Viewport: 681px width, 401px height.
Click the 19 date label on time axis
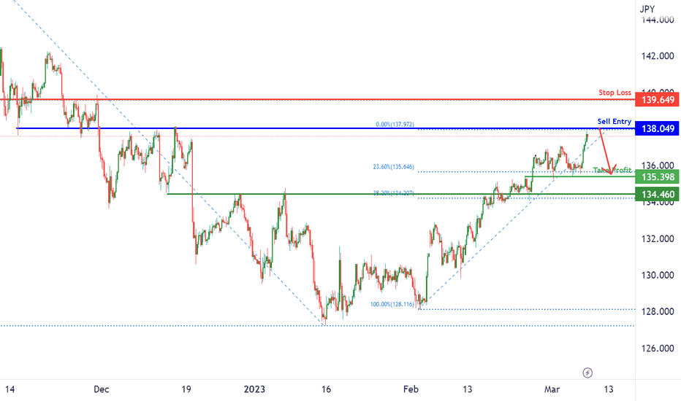pos(186,389)
